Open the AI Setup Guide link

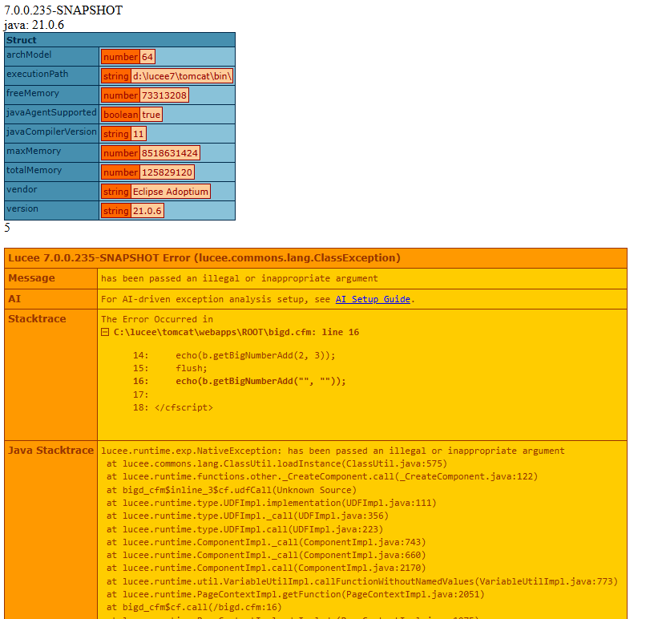coord(373,299)
